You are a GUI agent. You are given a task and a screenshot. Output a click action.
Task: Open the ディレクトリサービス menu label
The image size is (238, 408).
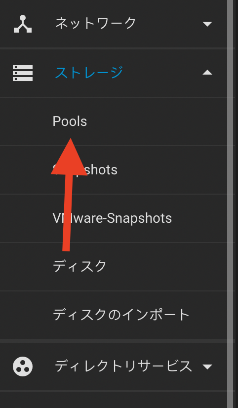(123, 366)
